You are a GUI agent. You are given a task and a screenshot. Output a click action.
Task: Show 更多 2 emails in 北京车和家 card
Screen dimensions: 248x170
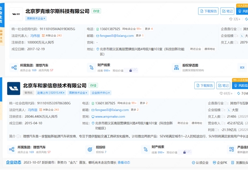point(135,110)
